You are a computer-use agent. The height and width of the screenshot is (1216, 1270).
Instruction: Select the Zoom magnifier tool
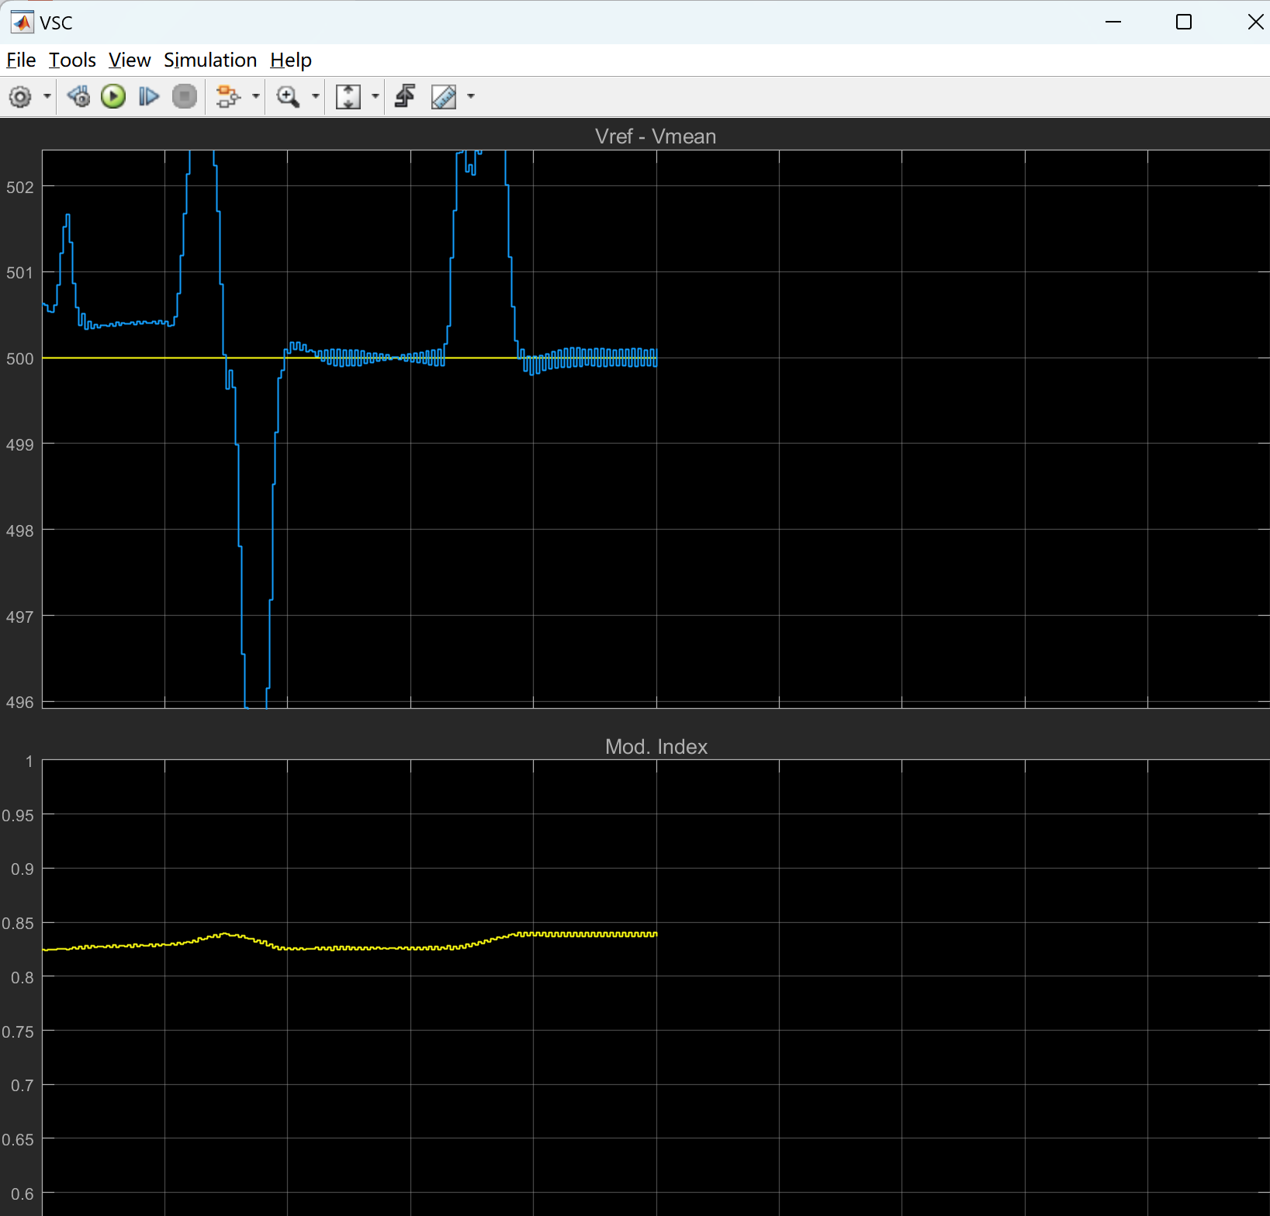[288, 97]
